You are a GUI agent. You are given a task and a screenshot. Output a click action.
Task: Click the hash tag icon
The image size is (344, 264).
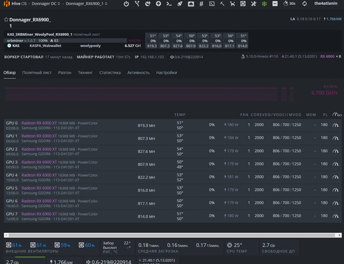[201, 4]
